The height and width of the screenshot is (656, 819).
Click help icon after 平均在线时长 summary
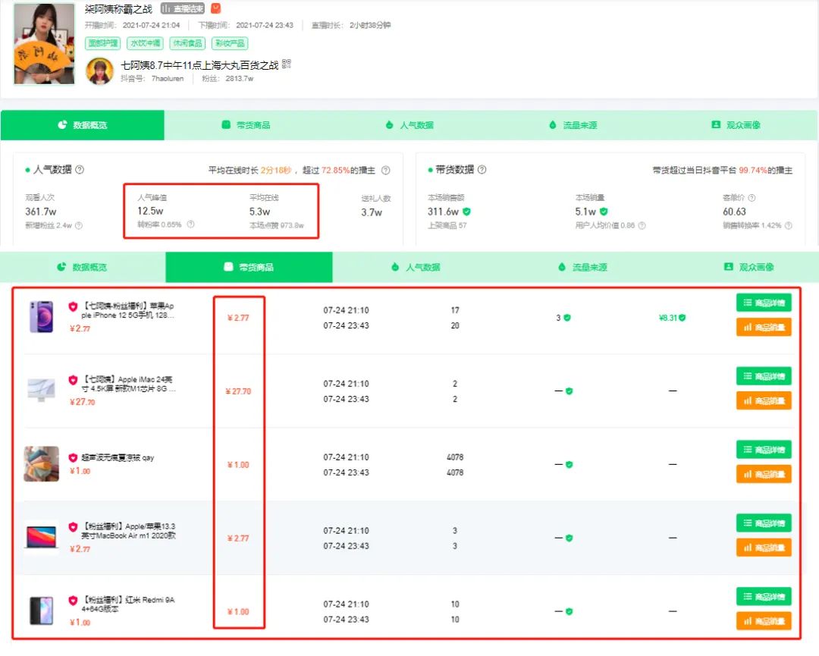pyautogui.click(x=385, y=171)
